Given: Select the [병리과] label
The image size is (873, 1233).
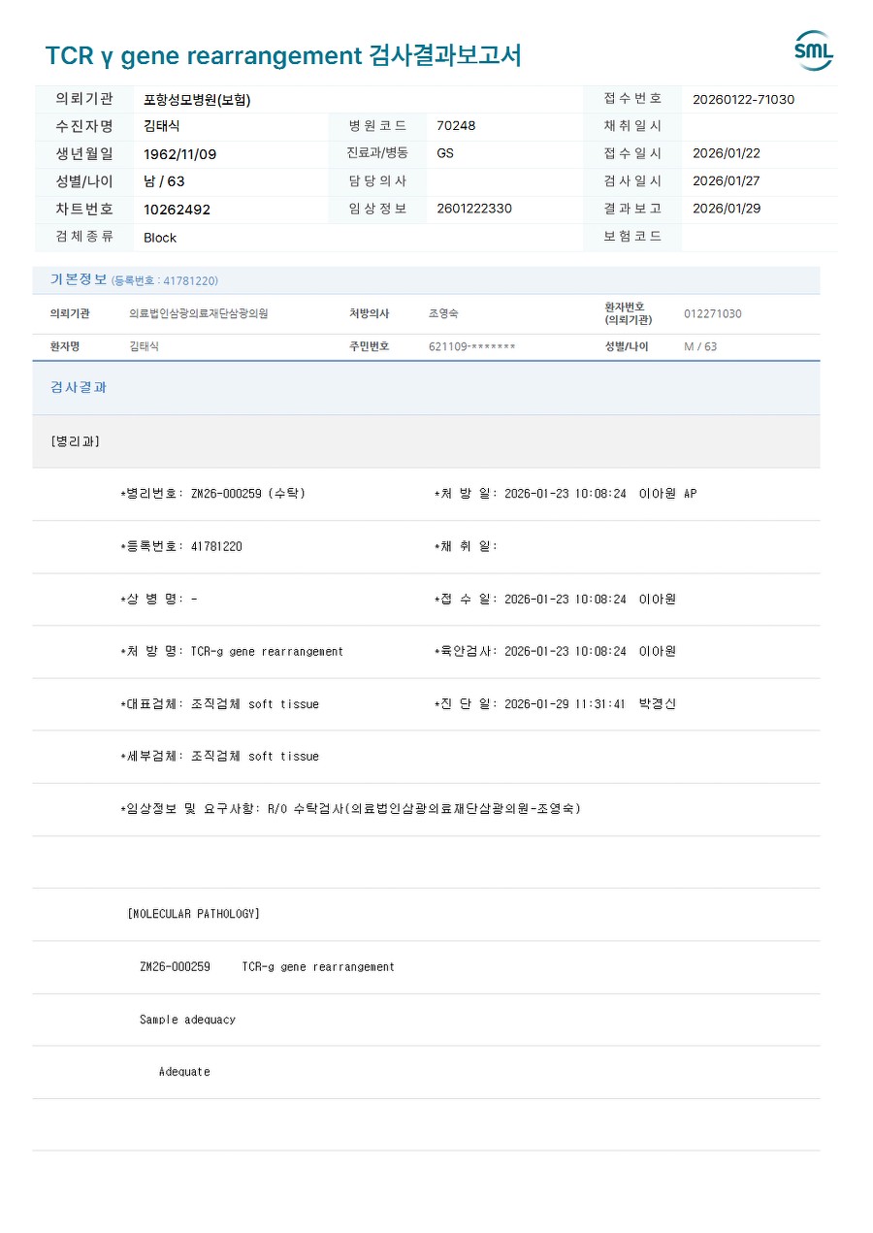Looking at the screenshot, I should tap(75, 441).
